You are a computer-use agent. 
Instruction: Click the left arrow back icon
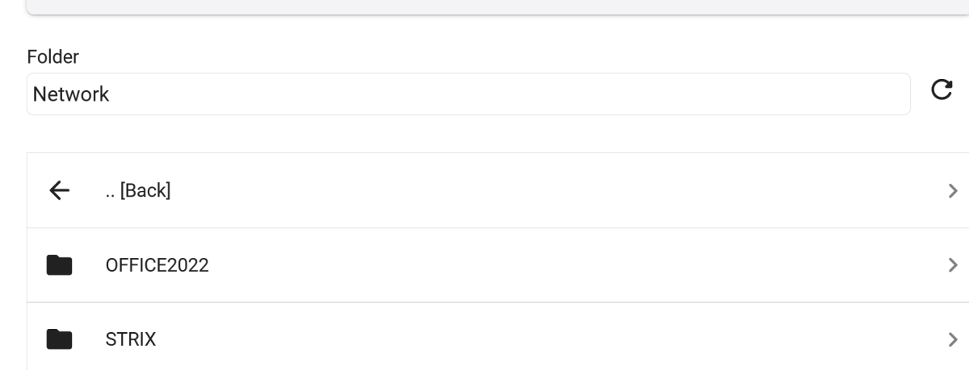(x=59, y=190)
